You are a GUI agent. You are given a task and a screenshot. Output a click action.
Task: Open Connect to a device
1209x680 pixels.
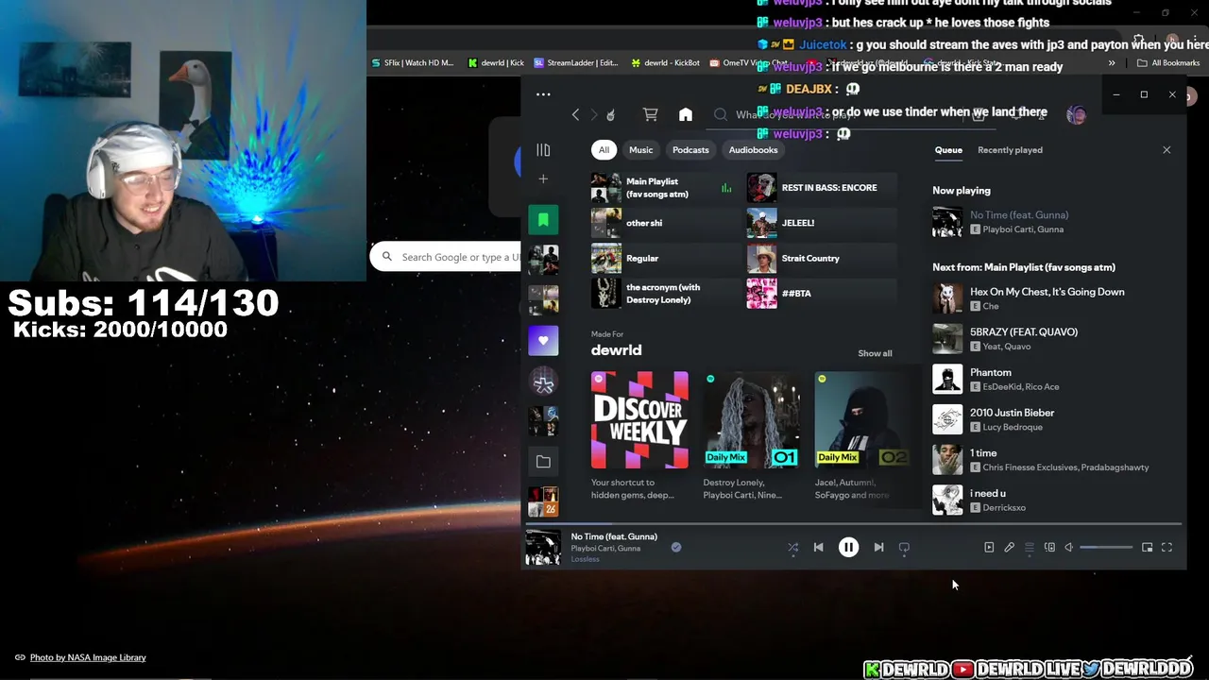click(1049, 547)
